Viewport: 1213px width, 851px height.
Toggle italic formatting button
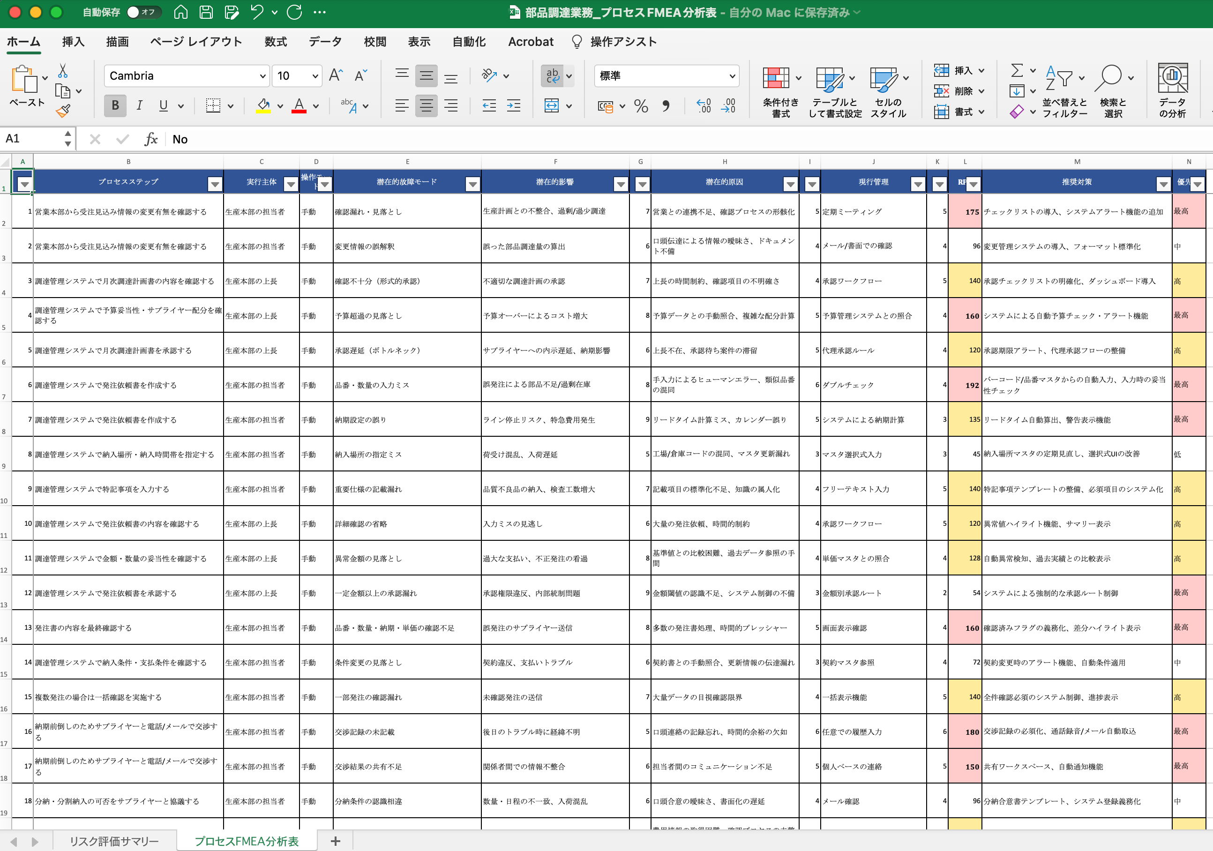pos(140,105)
